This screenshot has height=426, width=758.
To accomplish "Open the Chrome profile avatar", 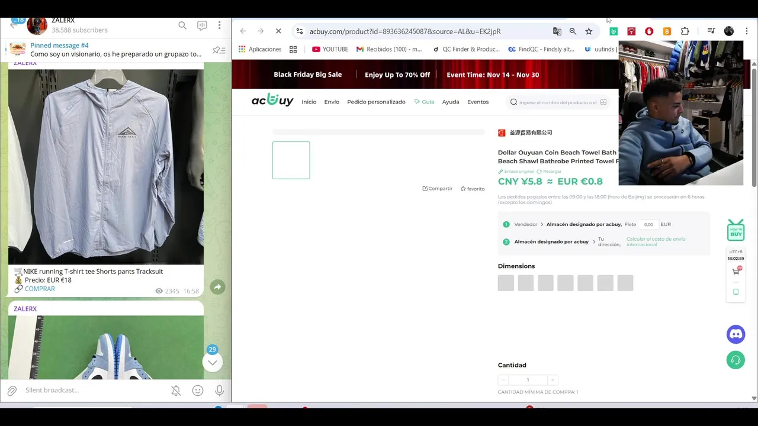I will point(729,31).
